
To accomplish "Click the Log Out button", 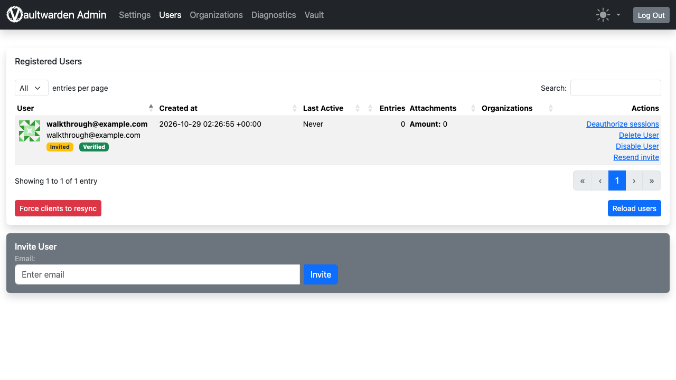I will [651, 15].
